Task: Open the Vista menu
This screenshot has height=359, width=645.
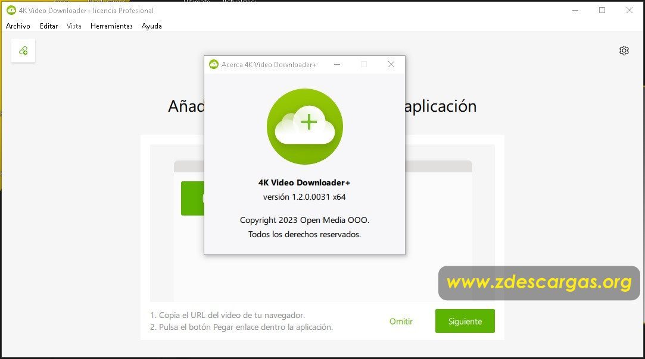Action: 74,26
